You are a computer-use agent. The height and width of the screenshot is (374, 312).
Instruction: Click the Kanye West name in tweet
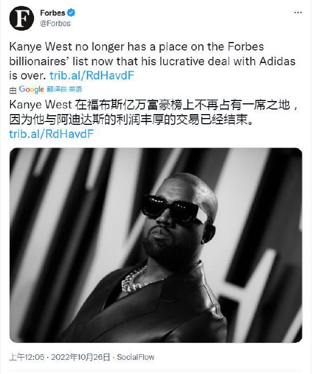[x=40, y=47]
